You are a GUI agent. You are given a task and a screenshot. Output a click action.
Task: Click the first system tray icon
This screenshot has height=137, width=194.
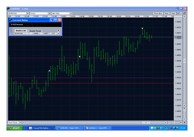click(152, 128)
